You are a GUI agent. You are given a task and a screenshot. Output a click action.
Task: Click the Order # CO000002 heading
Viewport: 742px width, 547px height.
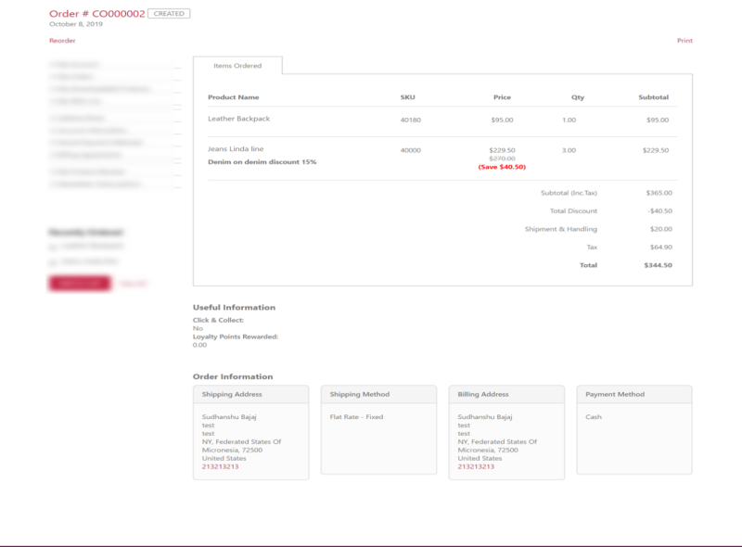tap(97, 14)
